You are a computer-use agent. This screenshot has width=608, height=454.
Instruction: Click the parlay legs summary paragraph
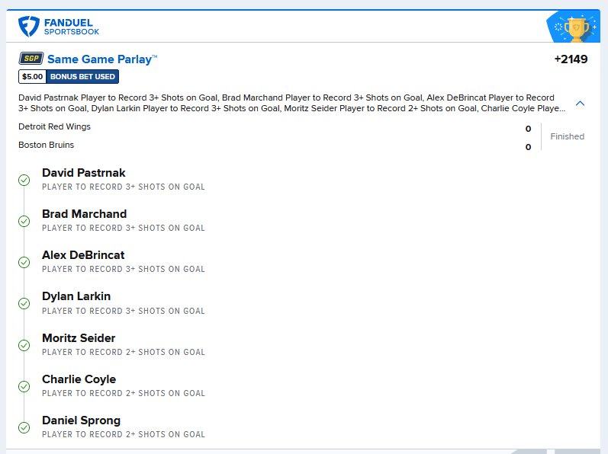click(x=291, y=103)
